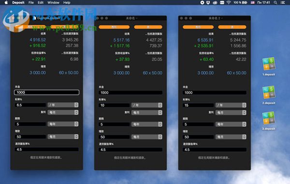The image size is (290, 184).
Task: Click inflation-adjusted value 4 427.25
Action: tap(154, 40)
